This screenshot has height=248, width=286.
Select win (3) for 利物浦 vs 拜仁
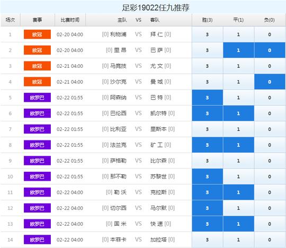[208, 34]
